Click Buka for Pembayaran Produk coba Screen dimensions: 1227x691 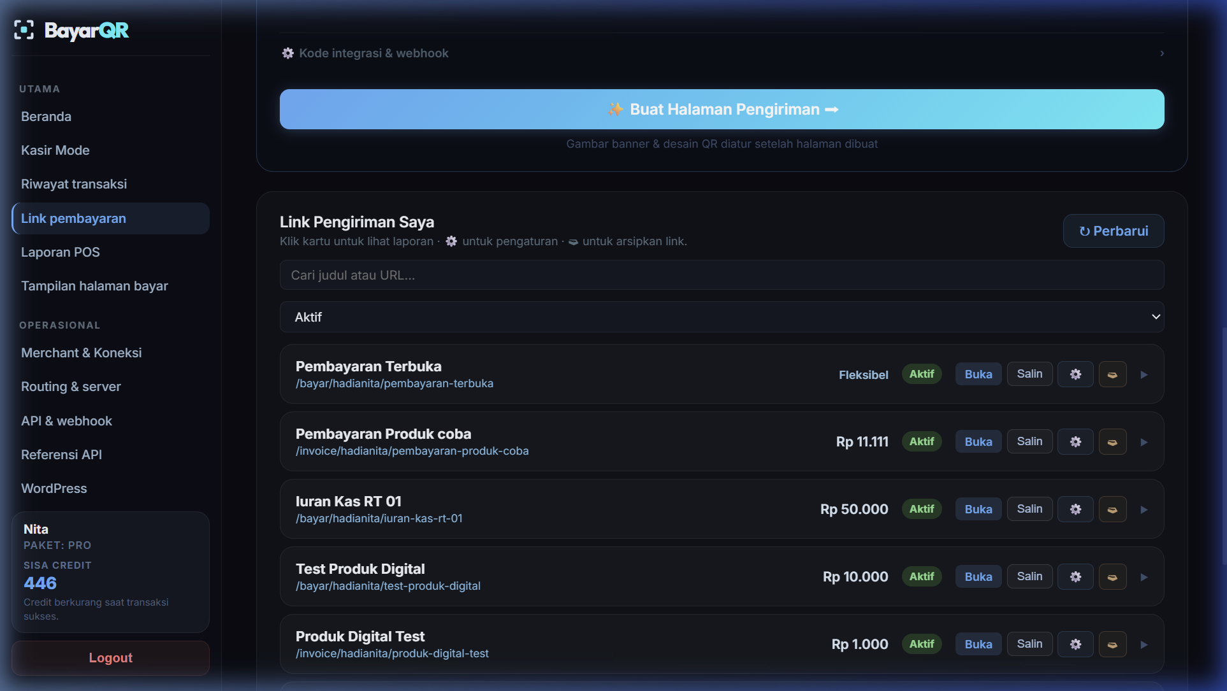pyautogui.click(x=978, y=442)
